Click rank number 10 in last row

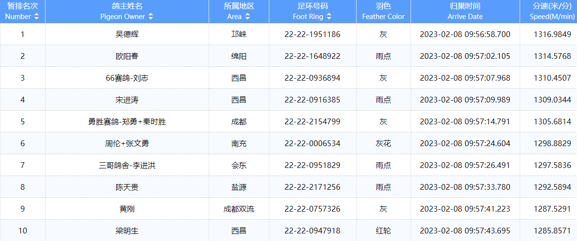click(22, 231)
